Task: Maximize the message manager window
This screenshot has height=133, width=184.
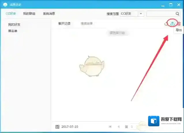Action: tap(171, 5)
